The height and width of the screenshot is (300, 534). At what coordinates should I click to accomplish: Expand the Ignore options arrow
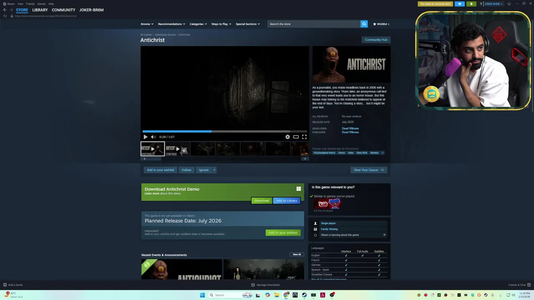point(214,170)
